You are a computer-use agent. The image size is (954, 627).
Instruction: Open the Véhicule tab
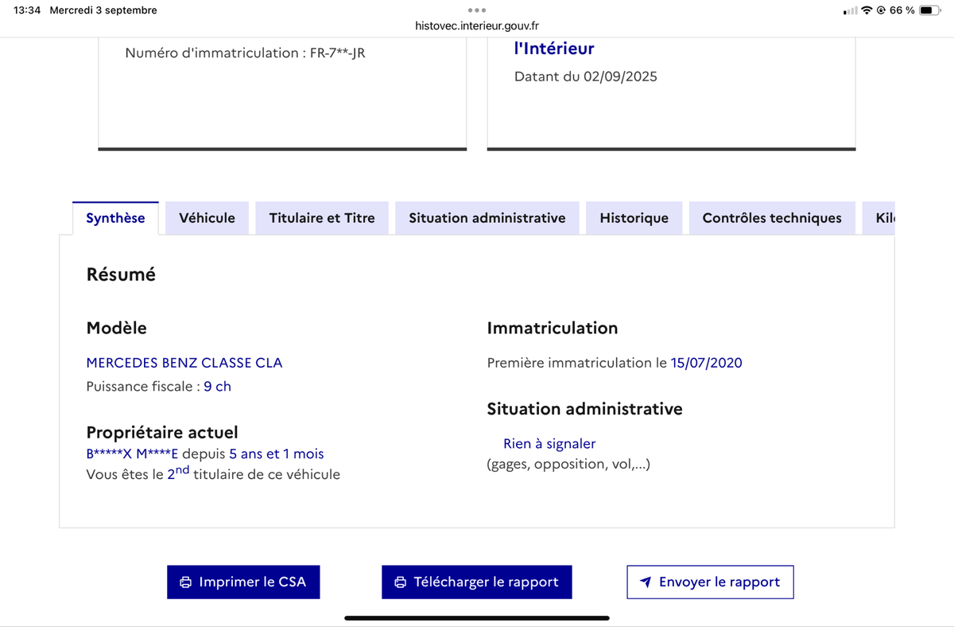tap(207, 218)
